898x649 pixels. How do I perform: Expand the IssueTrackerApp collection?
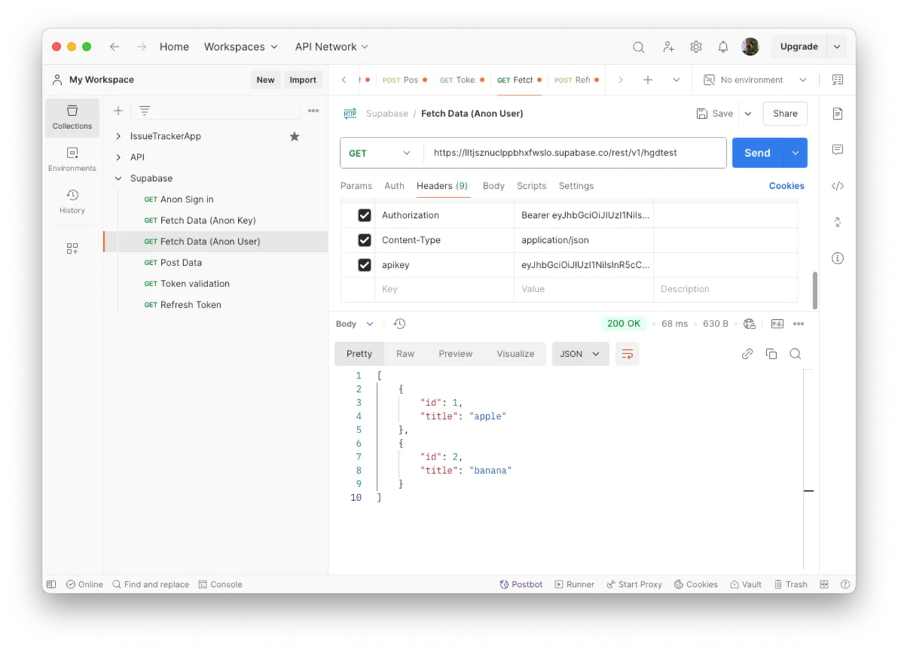pos(118,136)
